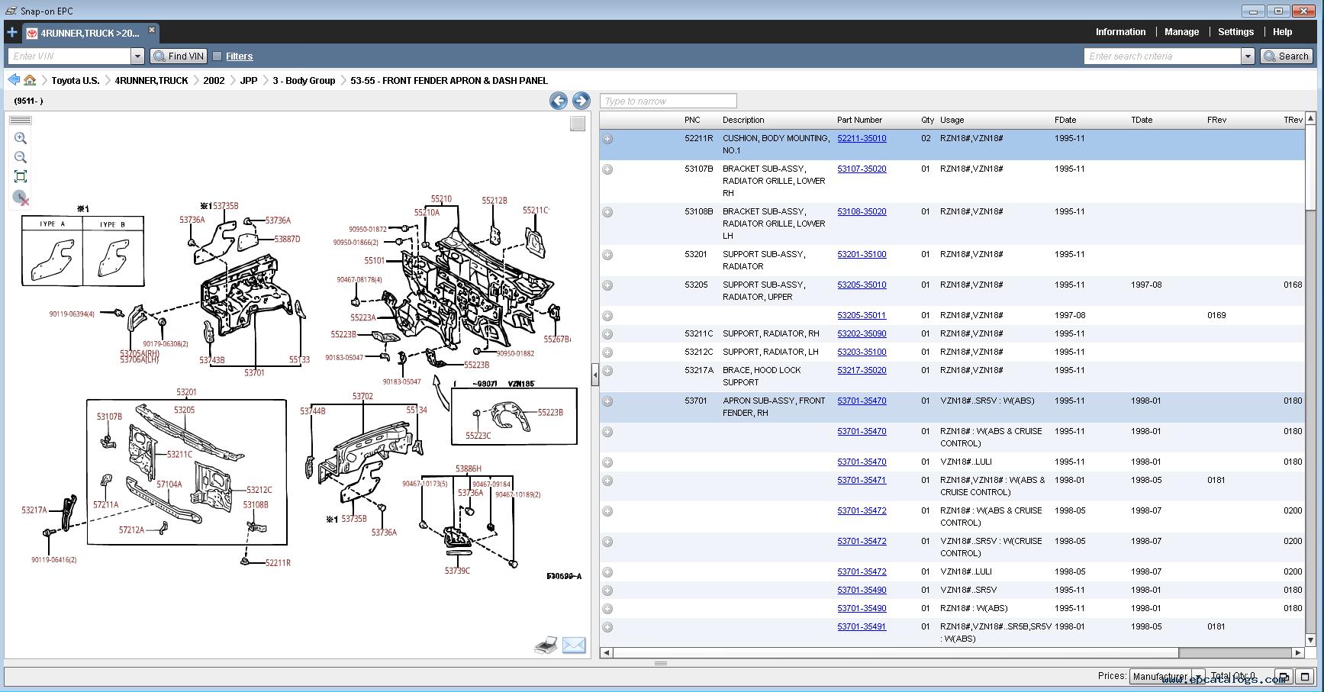Image resolution: width=1324 pixels, height=692 pixels.
Task: Fit diagram to window
Action: [21, 176]
